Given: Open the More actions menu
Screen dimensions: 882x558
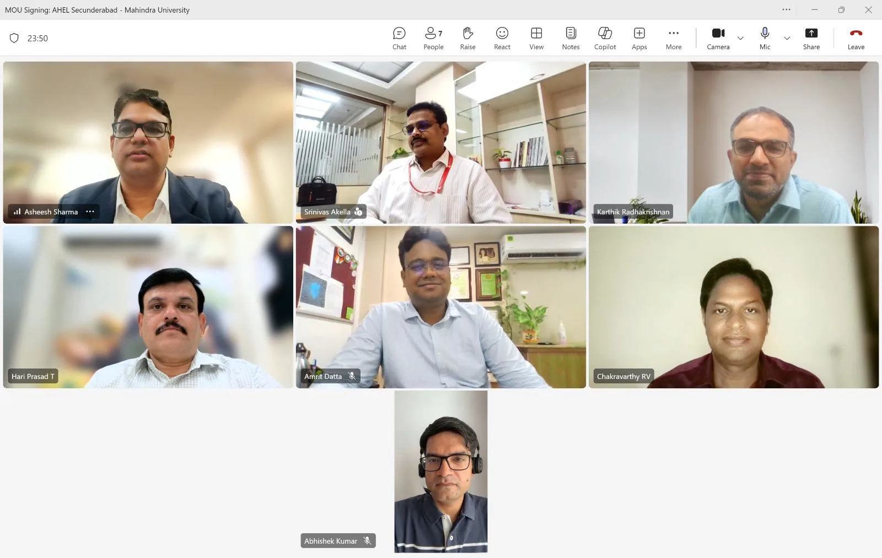Looking at the screenshot, I should click(x=673, y=39).
